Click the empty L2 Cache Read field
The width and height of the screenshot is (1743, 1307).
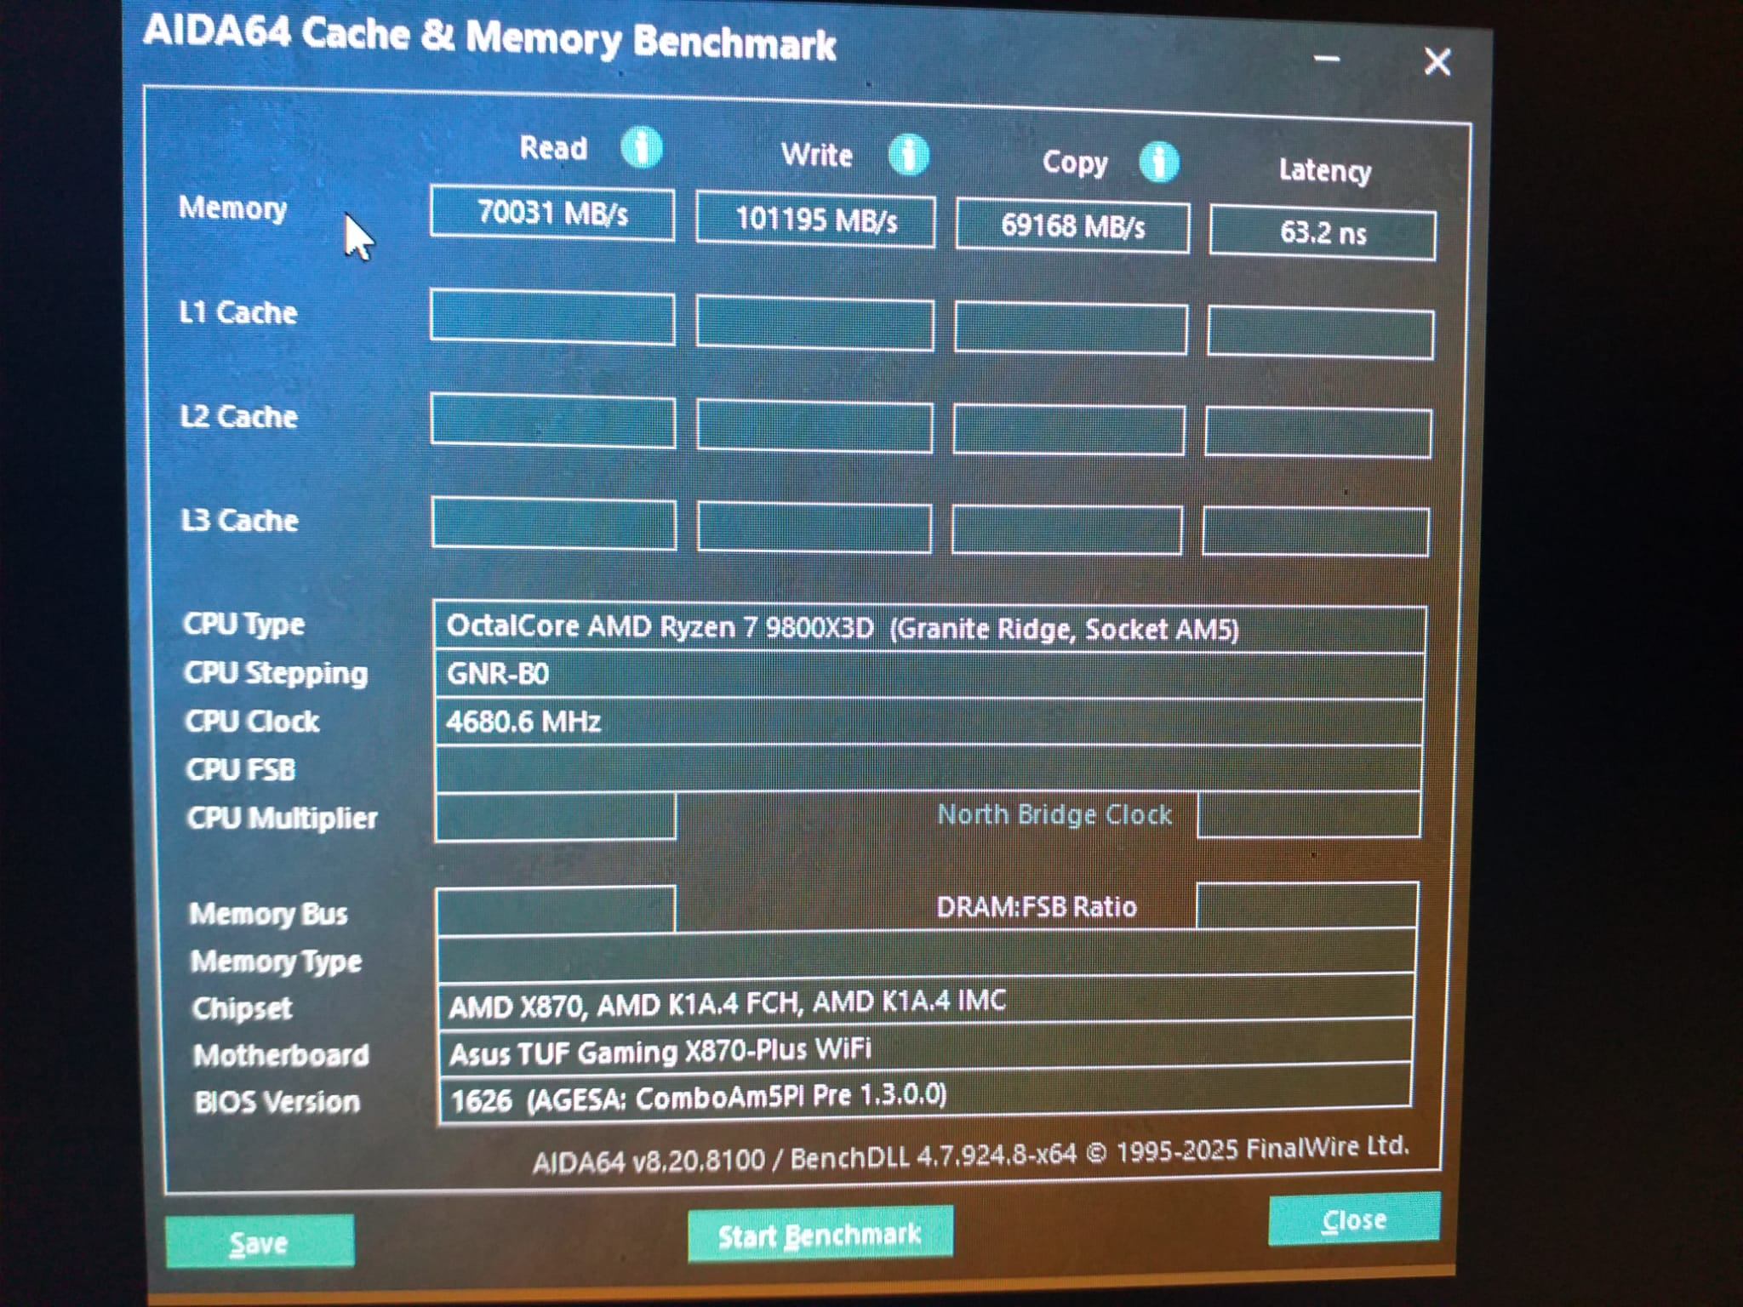coord(553,421)
